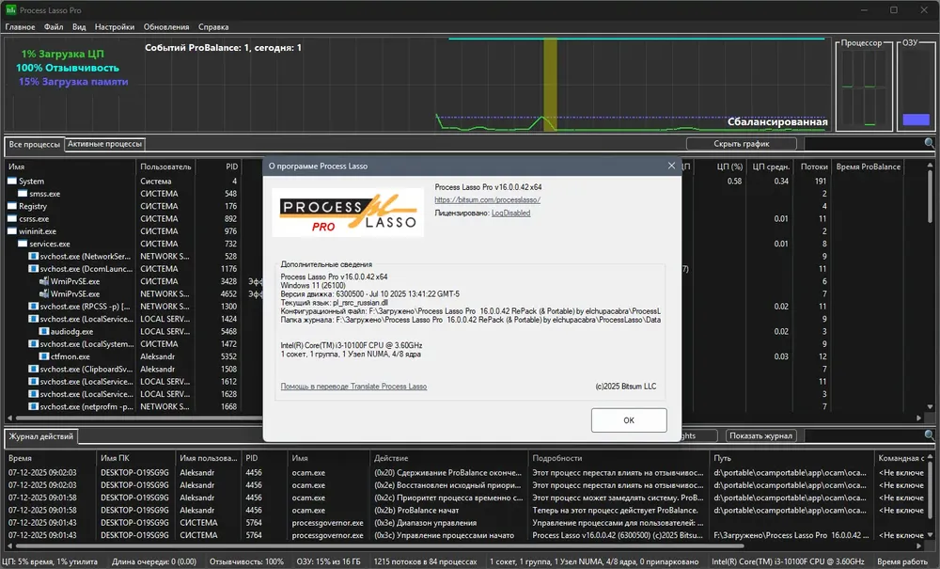Click the ctfmon.exe process icon

(x=44, y=356)
